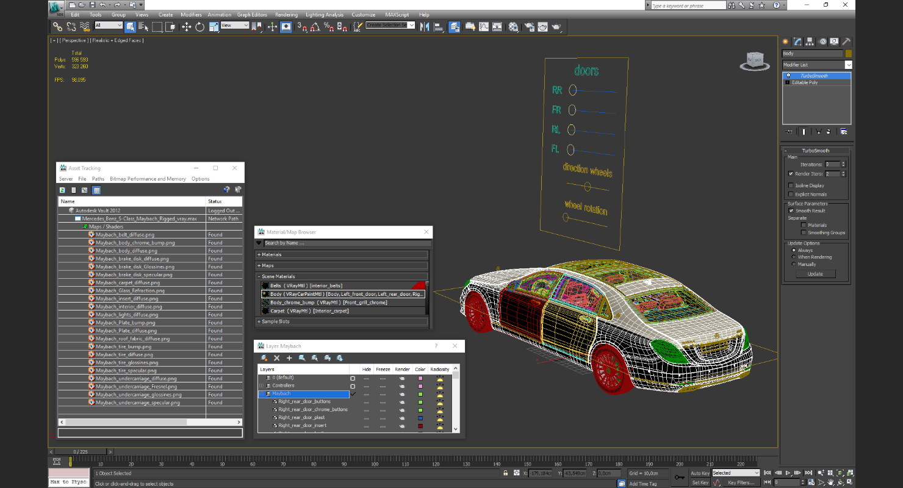Enable Separate by Smoothing Groups checkbox
The width and height of the screenshot is (903, 488).
[804, 232]
